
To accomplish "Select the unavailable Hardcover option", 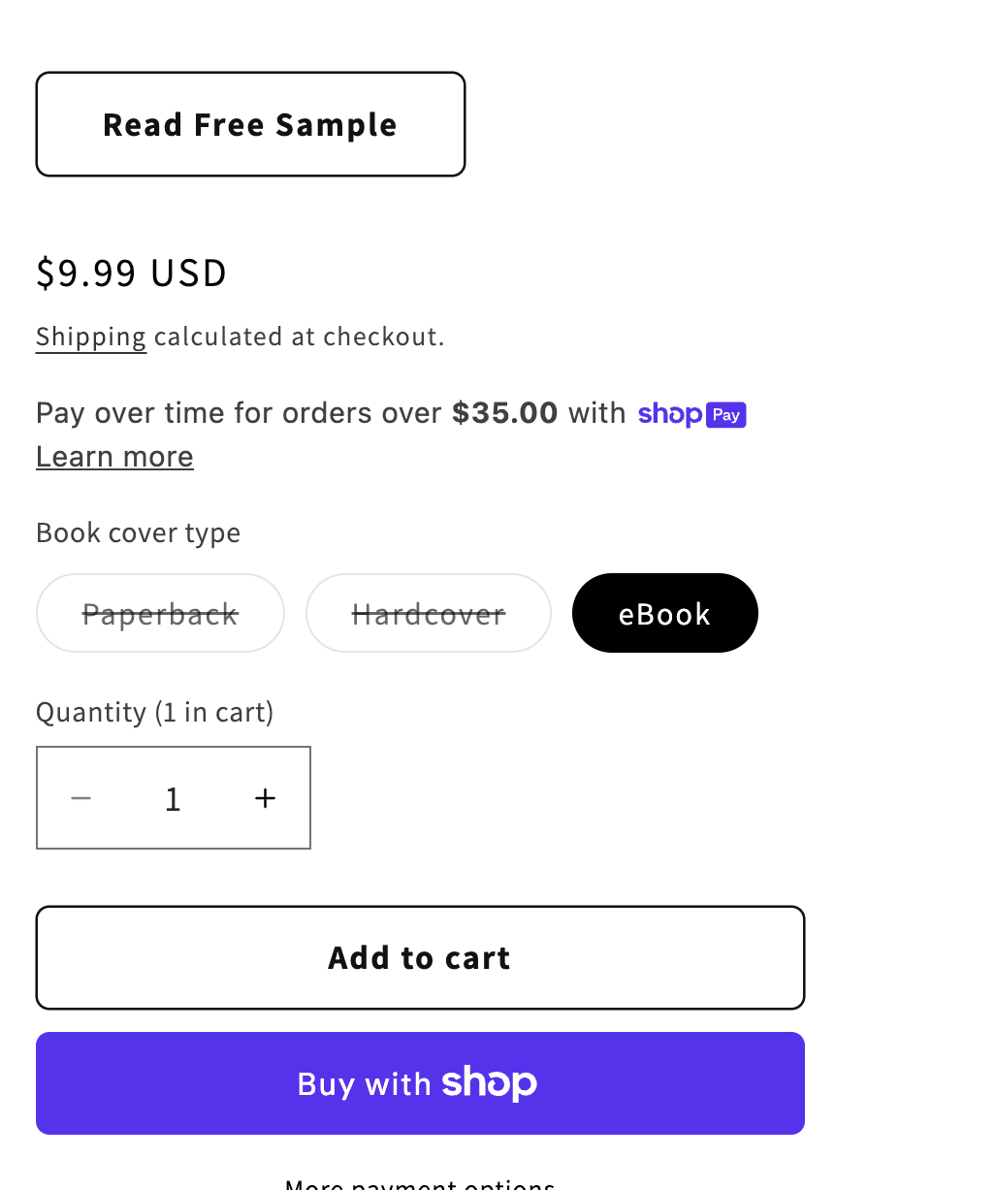I will pos(428,613).
